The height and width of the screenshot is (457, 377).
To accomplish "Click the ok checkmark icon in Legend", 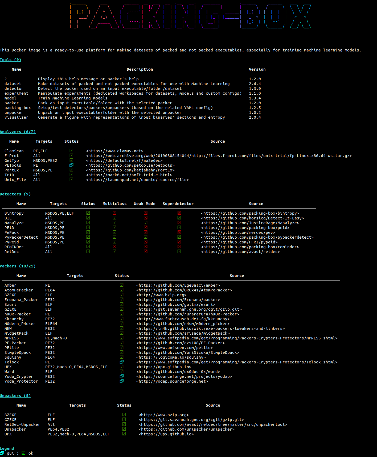I will tap(23, 453).
